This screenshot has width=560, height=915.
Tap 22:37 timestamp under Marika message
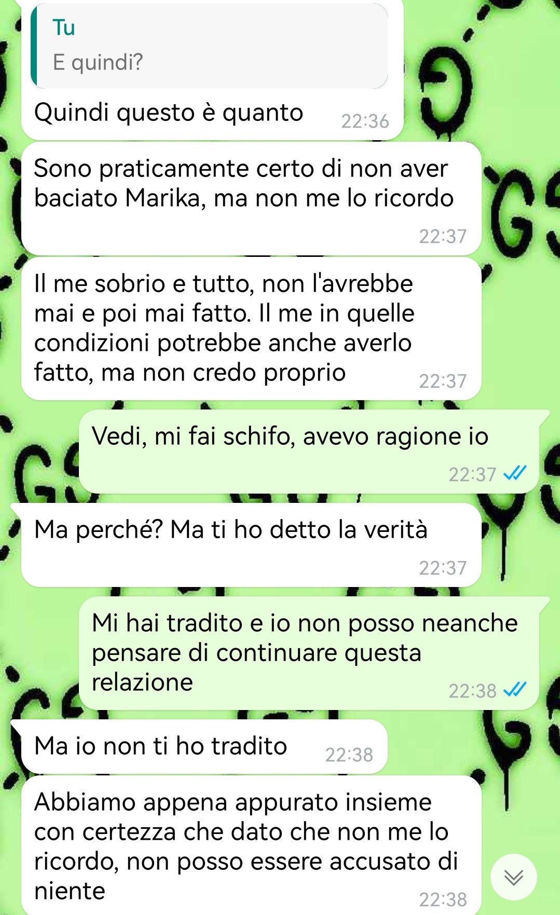pos(443,236)
